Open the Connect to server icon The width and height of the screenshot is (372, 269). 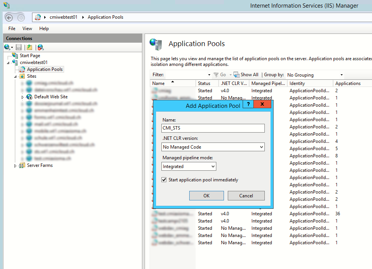(8, 47)
